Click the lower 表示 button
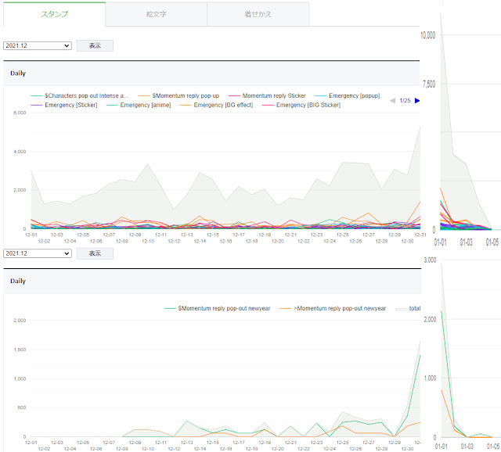 pos(95,253)
